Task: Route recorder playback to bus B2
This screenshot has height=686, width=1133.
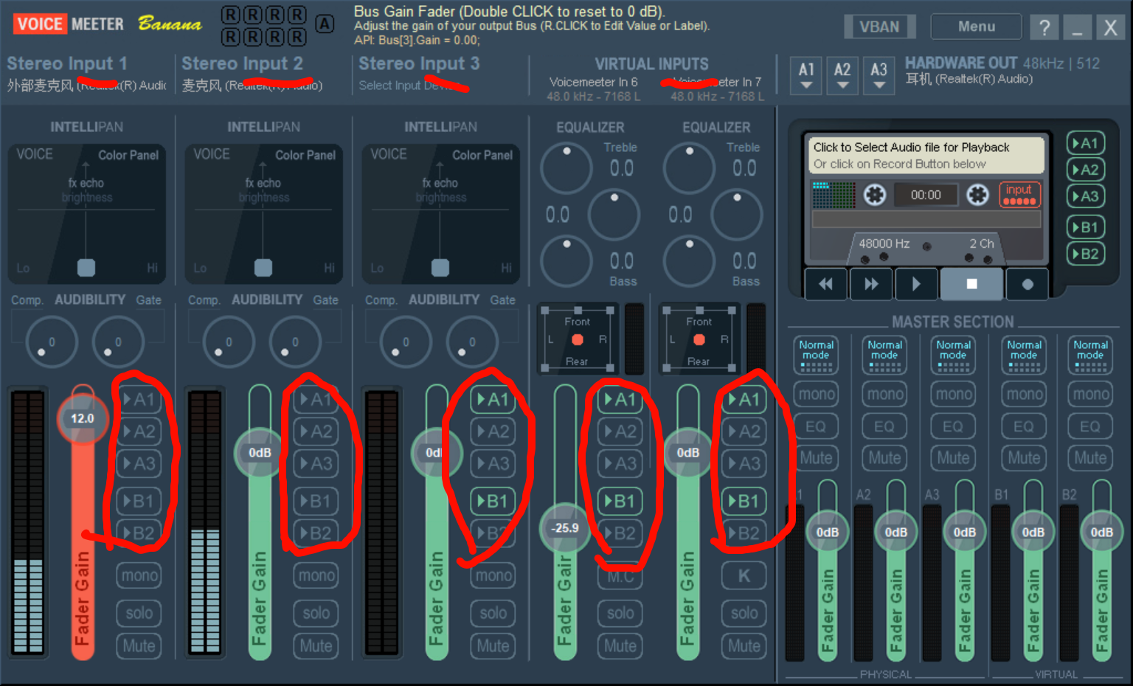Action: click(x=1085, y=254)
